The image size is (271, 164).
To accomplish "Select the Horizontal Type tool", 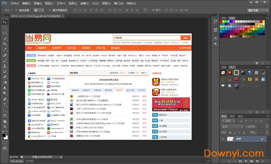I will point(5,105).
